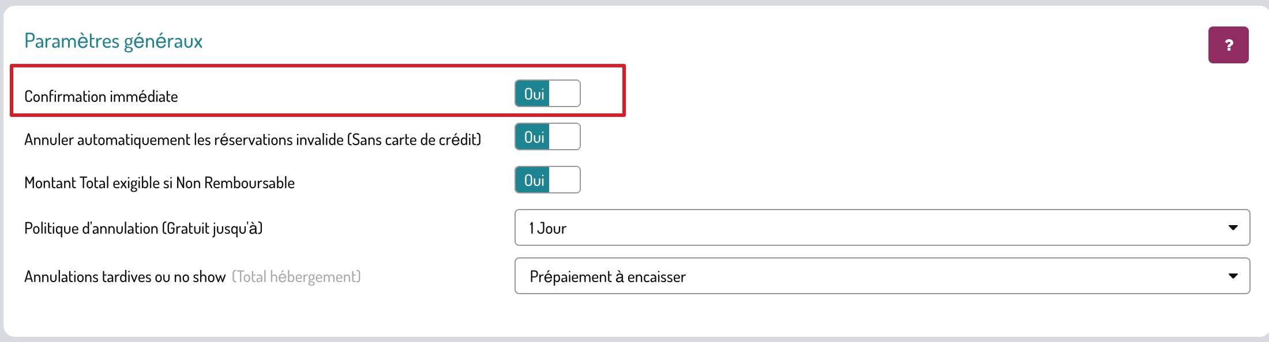Click the white knob of Annuler automatiquement switch
This screenshot has width=1269, height=342.
tap(564, 137)
